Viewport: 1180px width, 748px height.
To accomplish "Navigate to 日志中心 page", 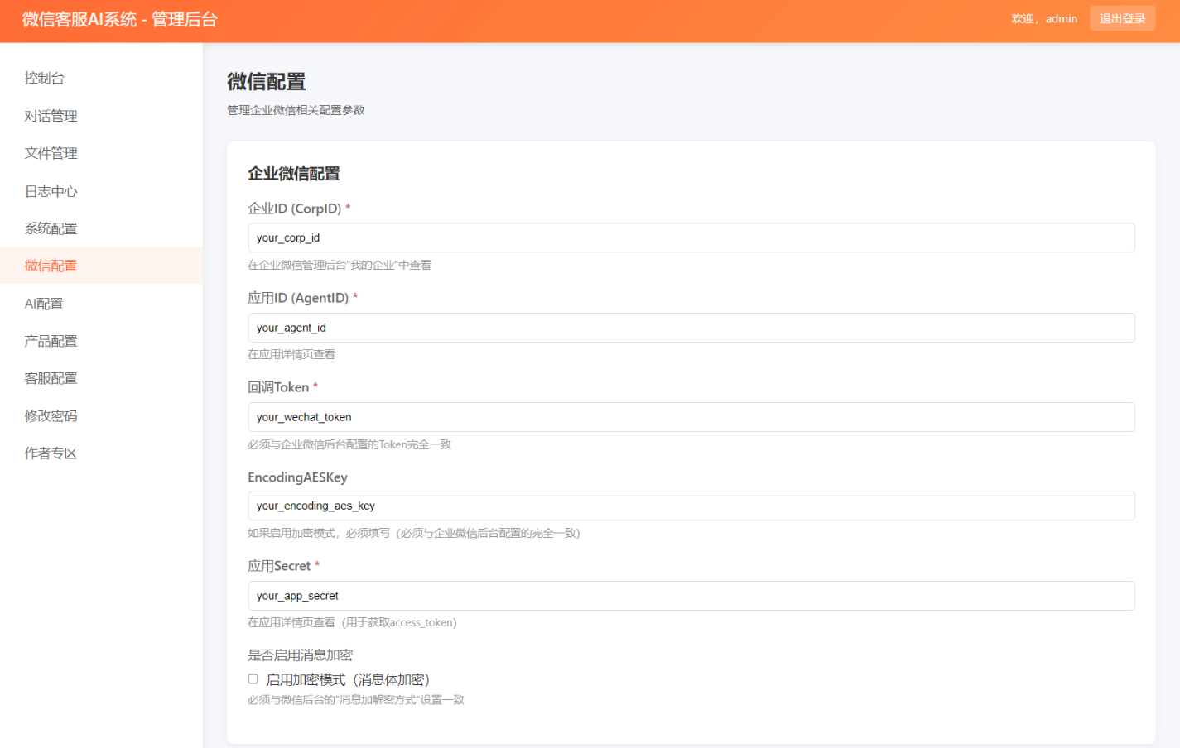I will pyautogui.click(x=51, y=191).
